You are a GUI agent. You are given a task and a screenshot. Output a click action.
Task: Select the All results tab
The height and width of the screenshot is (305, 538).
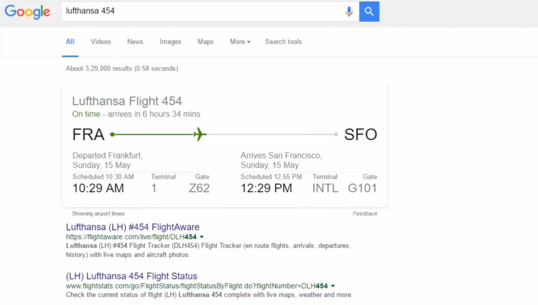(x=70, y=41)
